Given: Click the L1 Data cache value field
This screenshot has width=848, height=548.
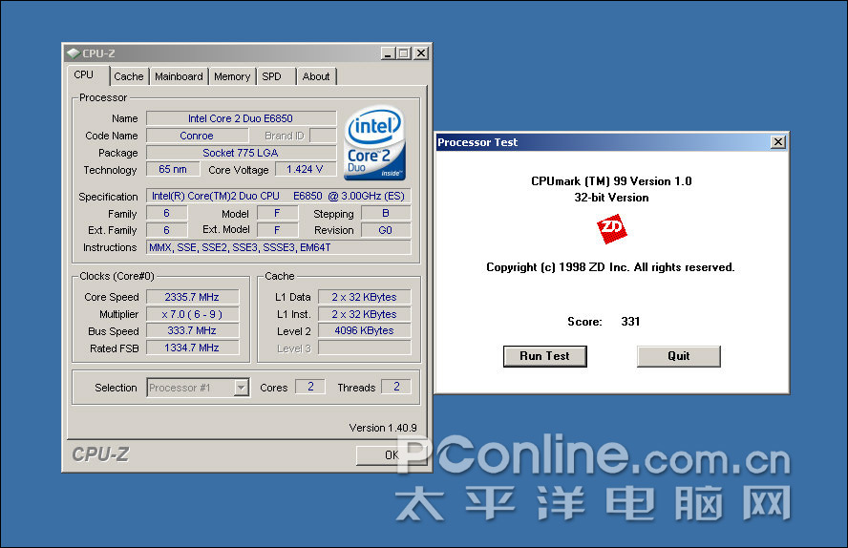Looking at the screenshot, I should pos(365,297).
